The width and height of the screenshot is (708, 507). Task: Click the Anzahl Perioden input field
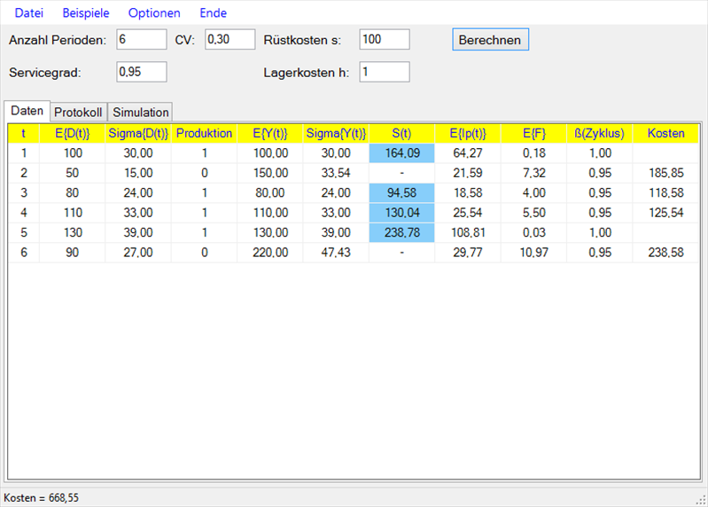[141, 40]
